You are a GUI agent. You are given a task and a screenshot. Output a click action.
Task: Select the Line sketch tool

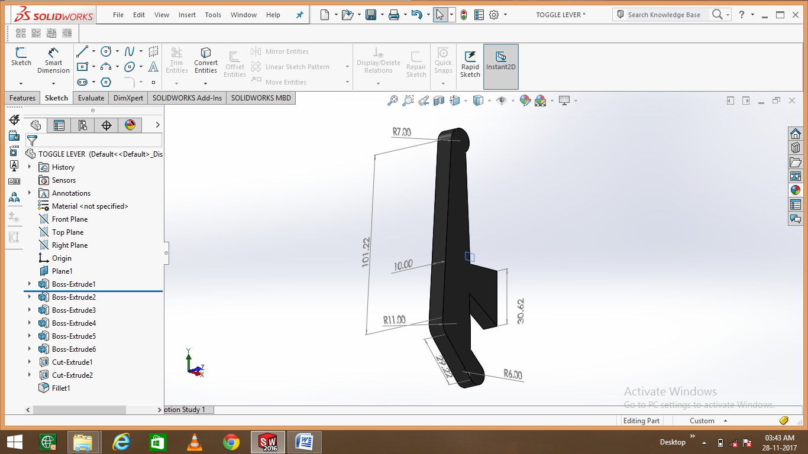point(82,51)
